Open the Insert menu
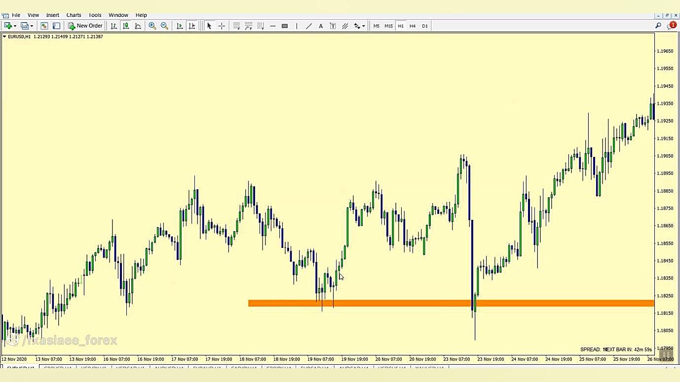 click(52, 15)
